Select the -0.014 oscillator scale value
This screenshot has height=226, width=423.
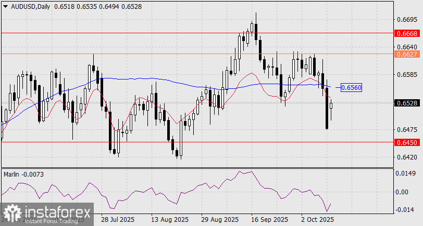tap(405, 209)
